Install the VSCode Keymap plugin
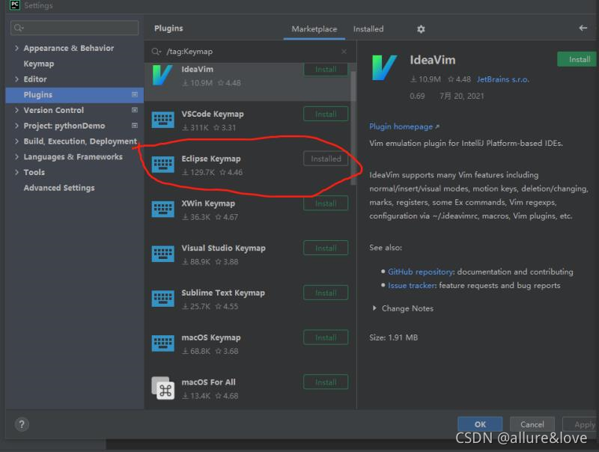Viewport: 599px width, 452px height. 326,114
